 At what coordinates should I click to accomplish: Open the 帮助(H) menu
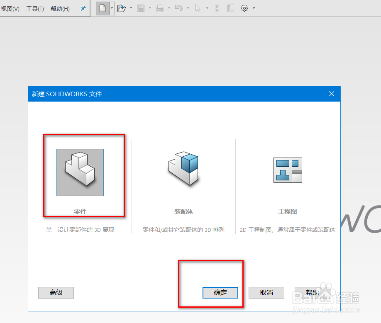60,9
